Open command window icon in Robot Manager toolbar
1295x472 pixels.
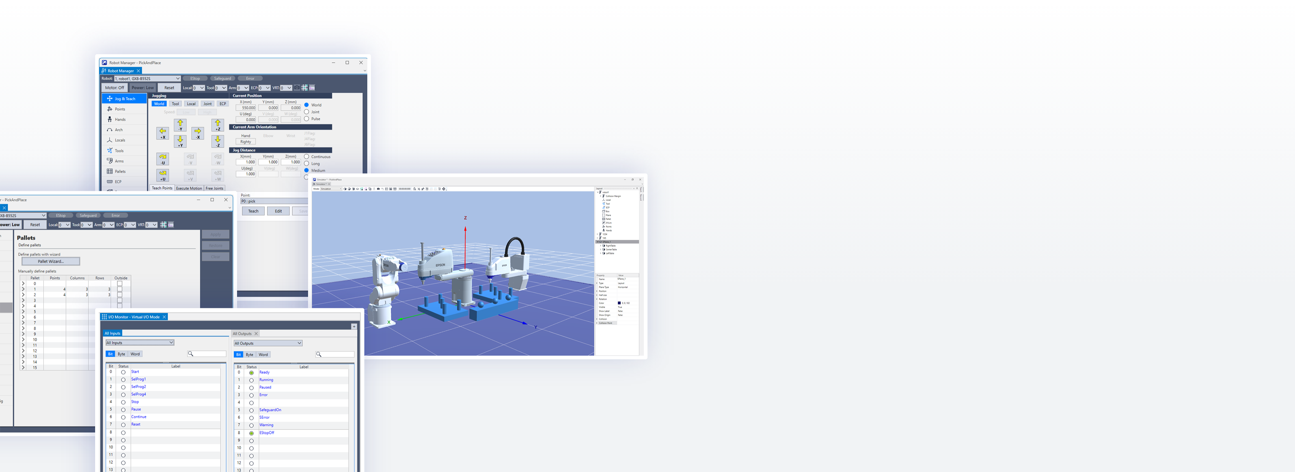click(312, 87)
